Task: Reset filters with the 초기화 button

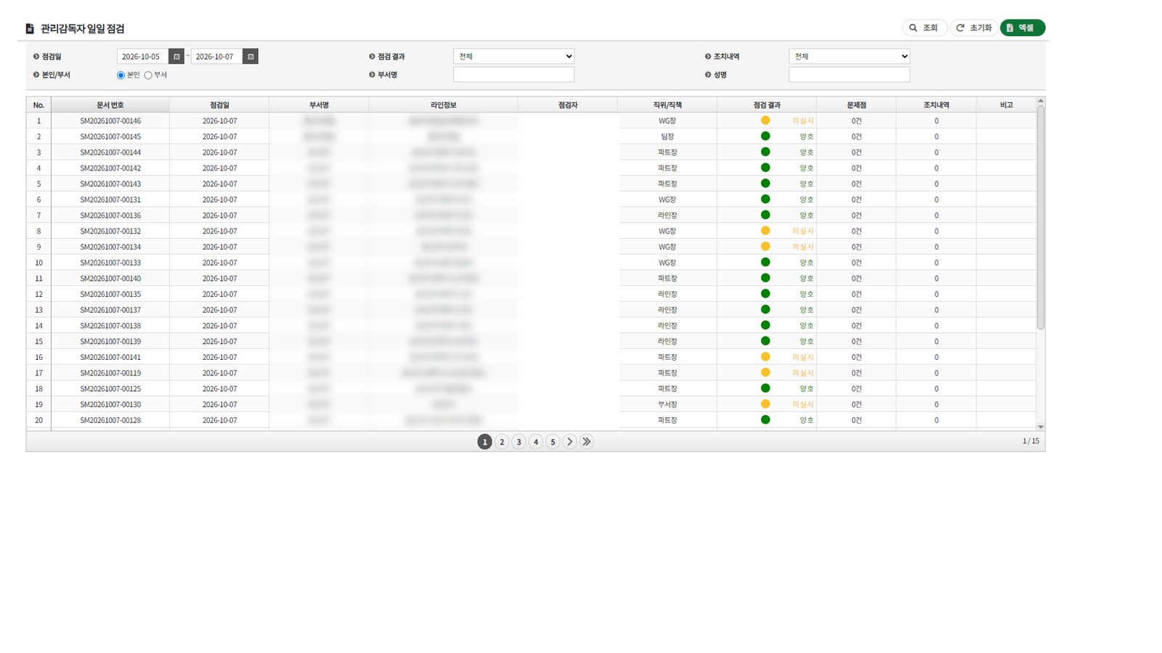Action: (x=974, y=28)
